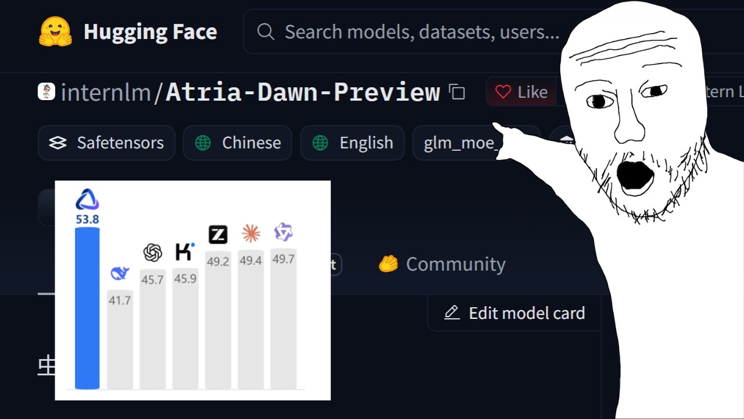Select the English language tag
The width and height of the screenshot is (744, 419).
pyautogui.click(x=352, y=143)
